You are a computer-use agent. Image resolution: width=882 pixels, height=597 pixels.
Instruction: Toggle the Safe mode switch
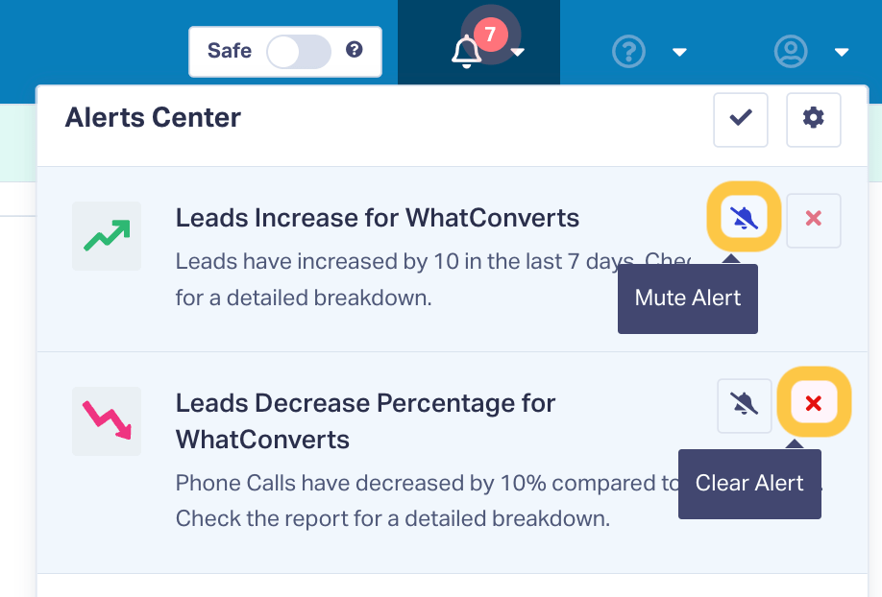pos(299,52)
